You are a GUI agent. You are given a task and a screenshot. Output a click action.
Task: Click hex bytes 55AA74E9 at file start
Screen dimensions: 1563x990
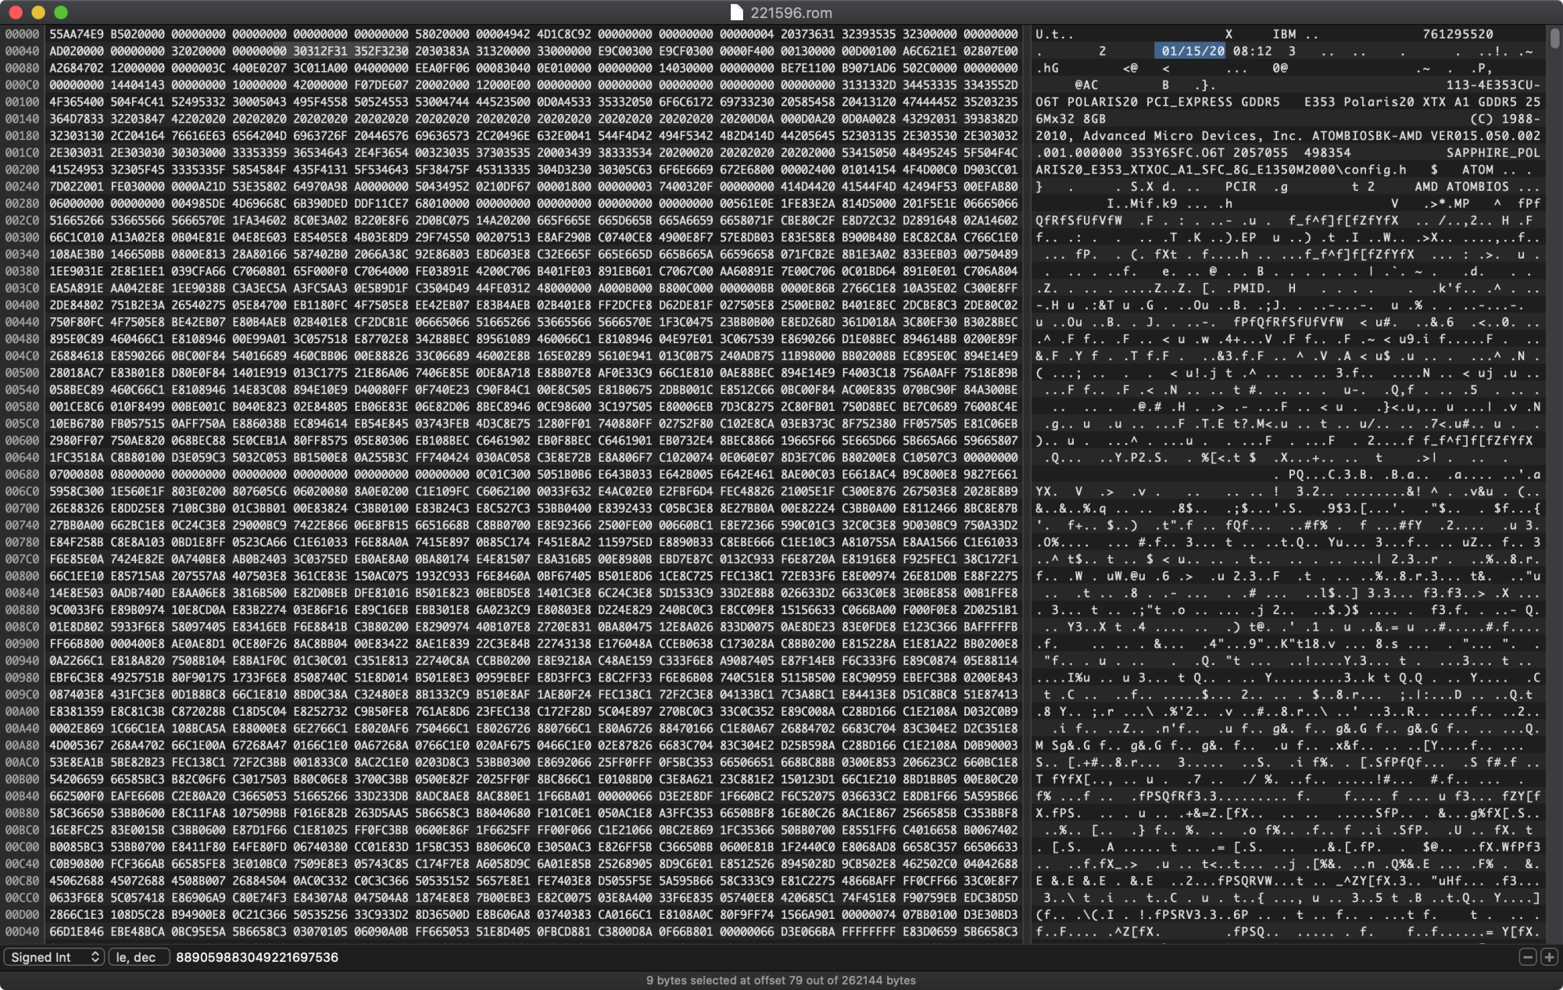point(77,34)
